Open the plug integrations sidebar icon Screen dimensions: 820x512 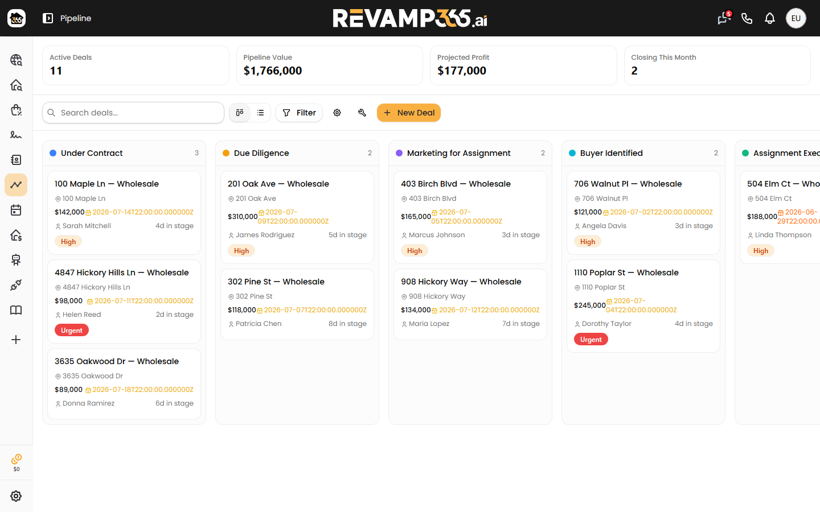tap(16, 285)
